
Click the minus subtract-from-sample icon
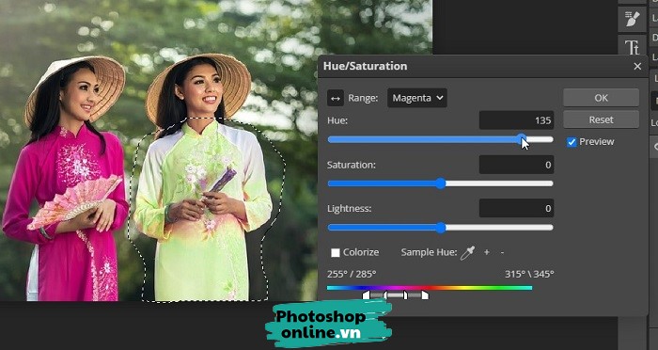502,252
